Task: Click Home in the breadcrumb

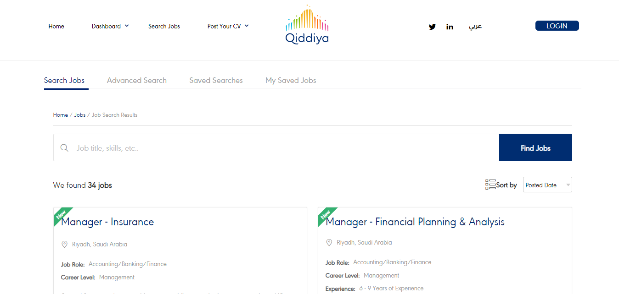Action: pyautogui.click(x=61, y=115)
